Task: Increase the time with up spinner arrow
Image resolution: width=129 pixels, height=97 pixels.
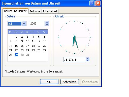Action: 87,58
